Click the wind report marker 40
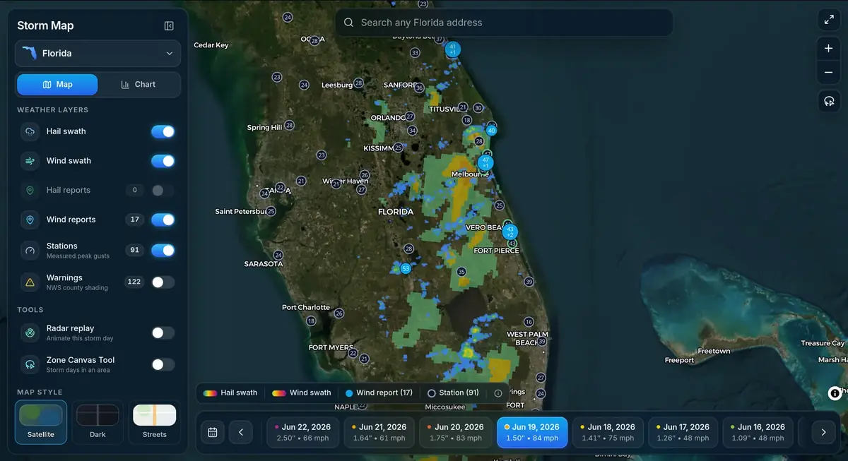This screenshot has height=461, width=848. (491, 130)
